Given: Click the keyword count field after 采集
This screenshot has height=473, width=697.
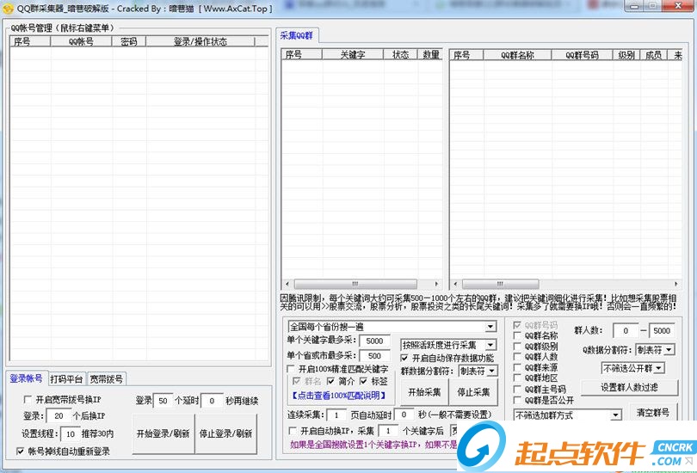Looking at the screenshot, I should pyautogui.click(x=388, y=430).
